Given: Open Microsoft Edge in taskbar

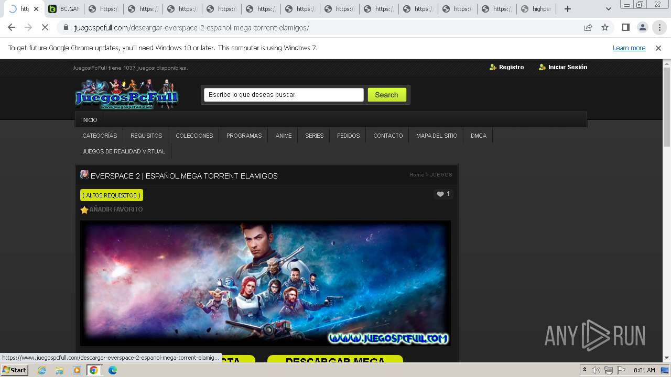Looking at the screenshot, I should (x=112, y=370).
